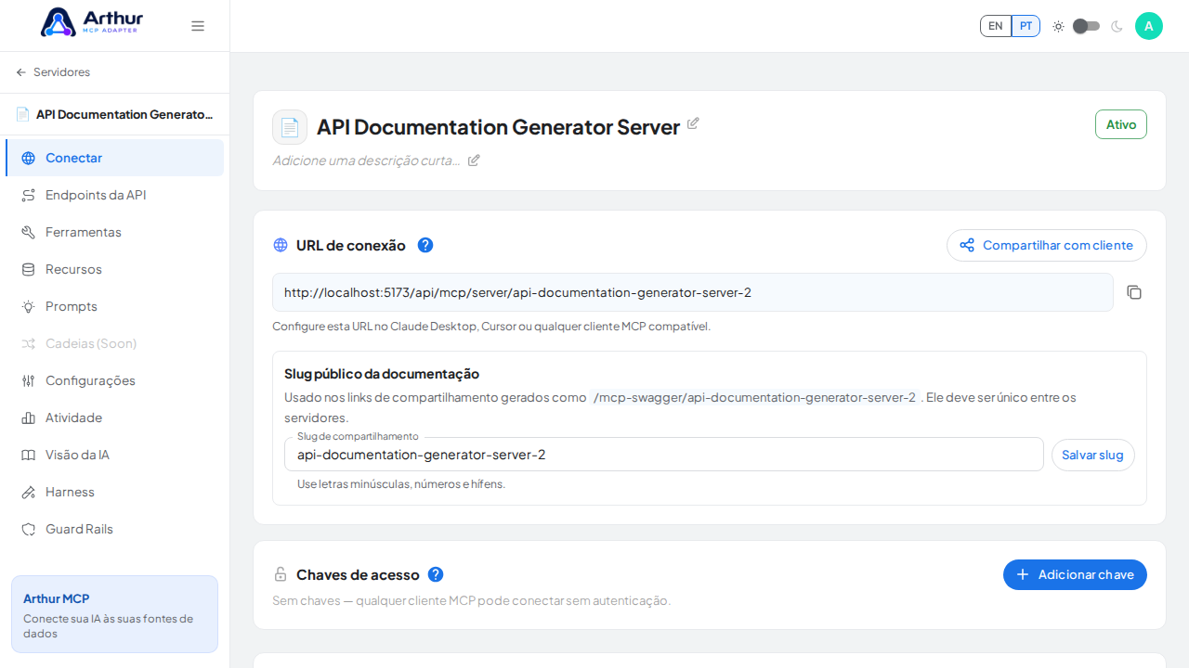Click Salvar slug button

tap(1093, 455)
